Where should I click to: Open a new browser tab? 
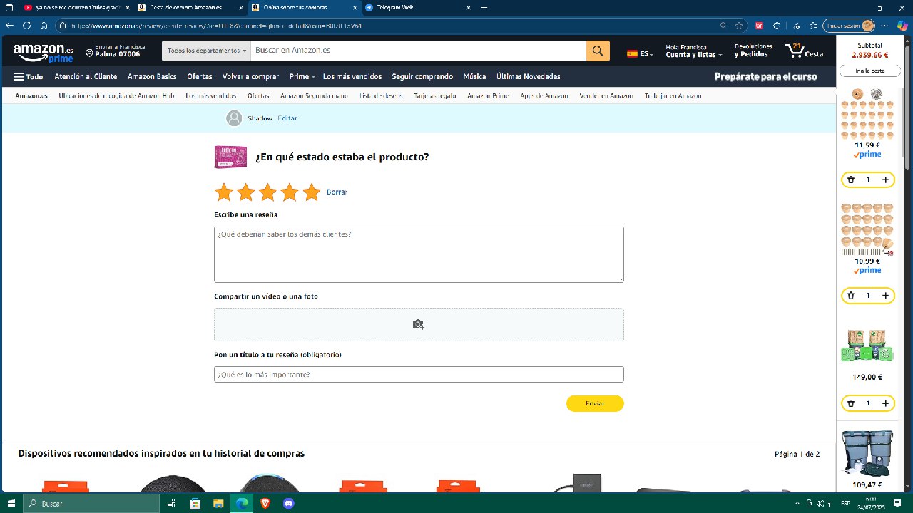tap(484, 7)
